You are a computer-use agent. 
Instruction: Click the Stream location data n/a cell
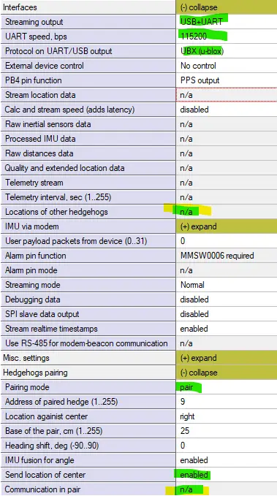coord(227,95)
